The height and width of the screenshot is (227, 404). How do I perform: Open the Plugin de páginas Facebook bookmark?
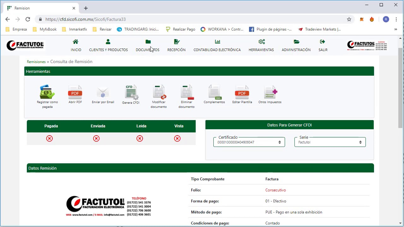click(x=270, y=29)
